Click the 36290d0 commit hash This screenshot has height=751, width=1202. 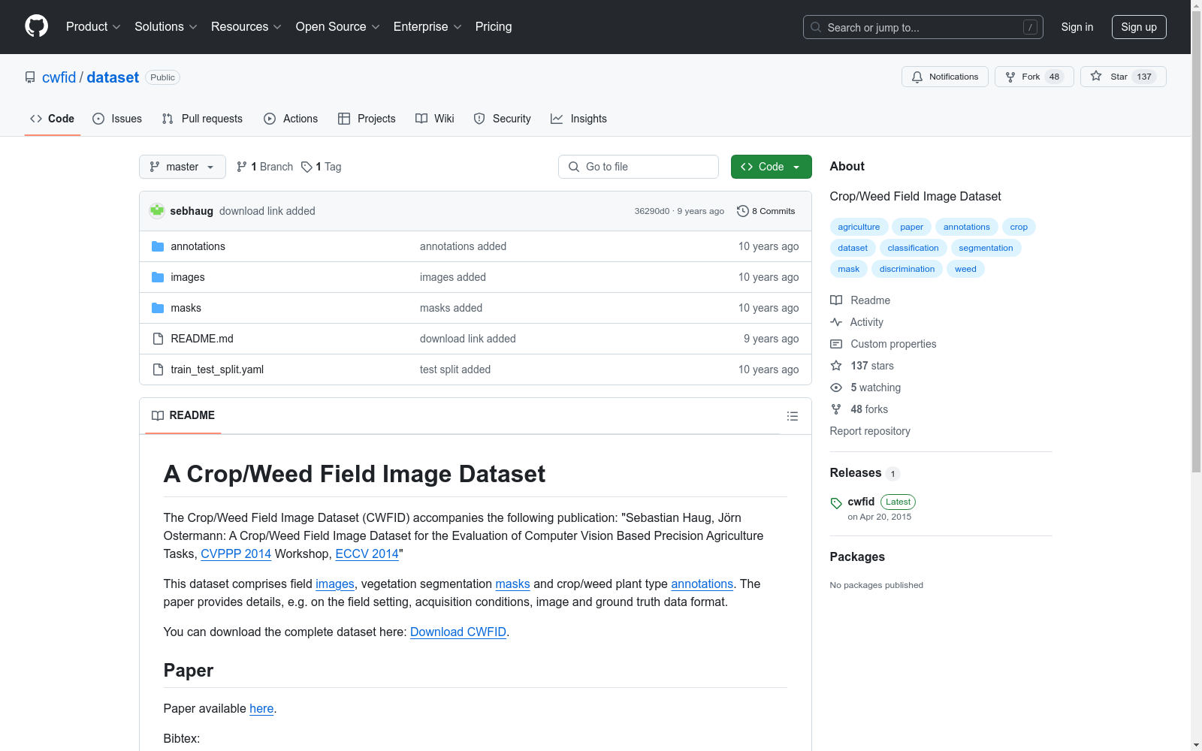(652, 211)
